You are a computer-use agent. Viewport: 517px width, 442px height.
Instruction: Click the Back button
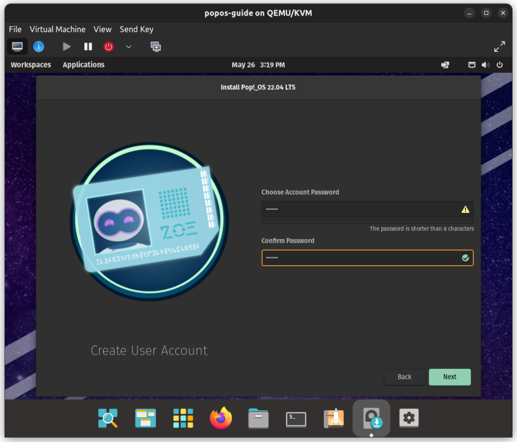coord(404,377)
